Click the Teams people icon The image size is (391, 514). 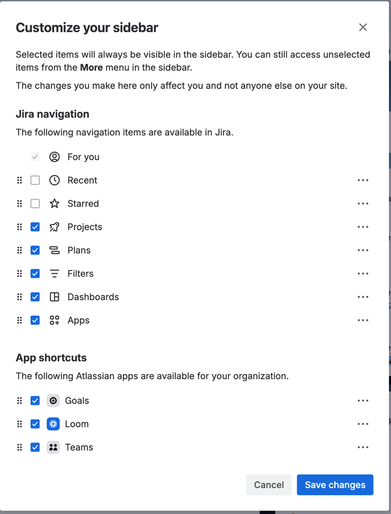tap(53, 447)
